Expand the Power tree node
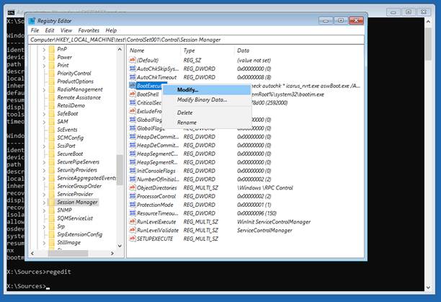441x302 pixels. (44, 58)
